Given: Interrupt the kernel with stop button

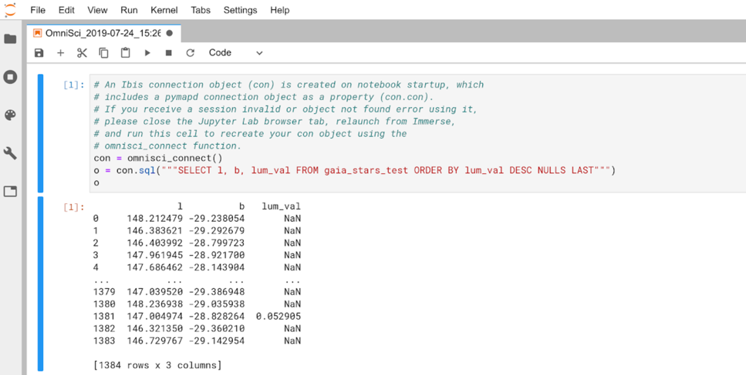Looking at the screenshot, I should point(168,53).
